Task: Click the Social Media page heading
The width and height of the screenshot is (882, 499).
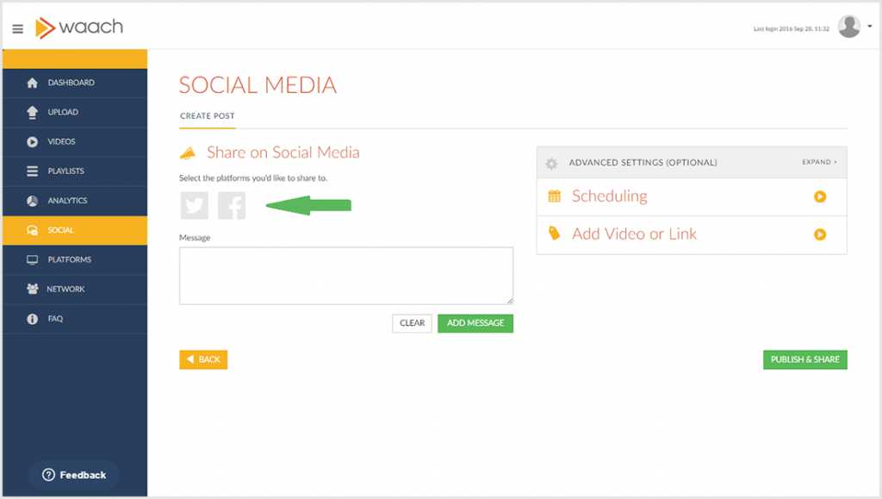Action: 258,85
